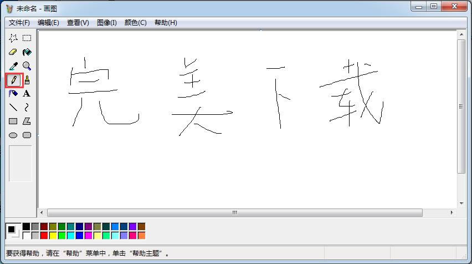Click the foreground/background color indicator box

coord(13,231)
